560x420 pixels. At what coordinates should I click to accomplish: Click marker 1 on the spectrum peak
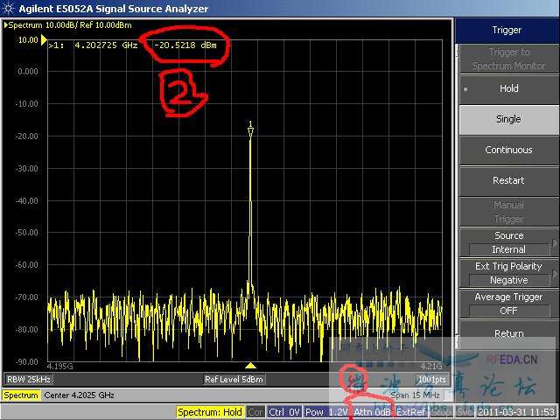(x=250, y=129)
